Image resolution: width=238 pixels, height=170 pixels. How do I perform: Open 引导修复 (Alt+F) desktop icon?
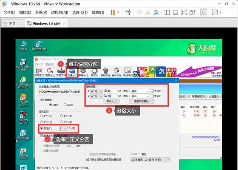pos(23,154)
